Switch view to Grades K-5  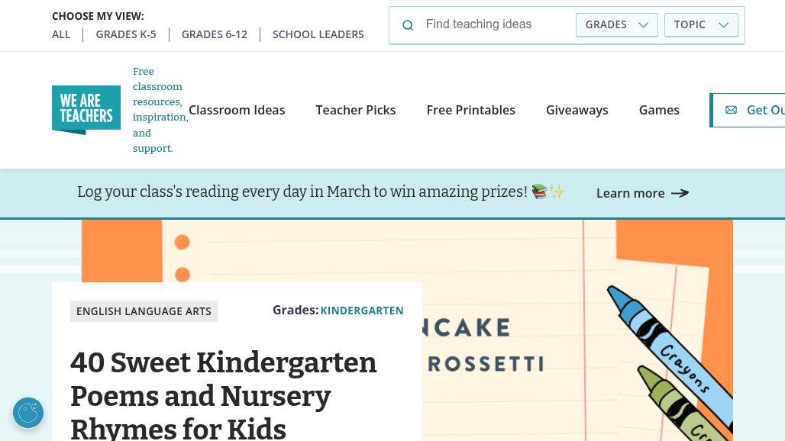click(126, 34)
